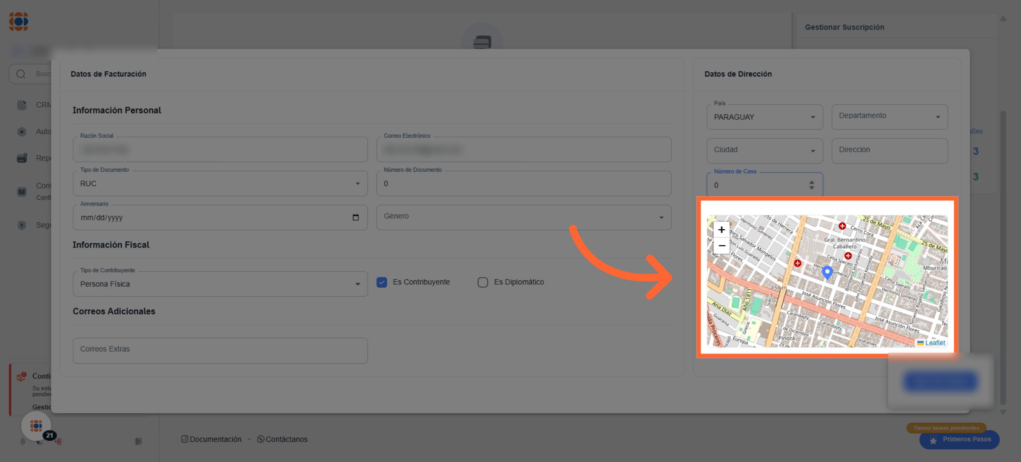Image resolution: width=1021 pixels, height=462 pixels.
Task: Open the Tipo de Contribuyente dropdown
Action: click(x=220, y=284)
